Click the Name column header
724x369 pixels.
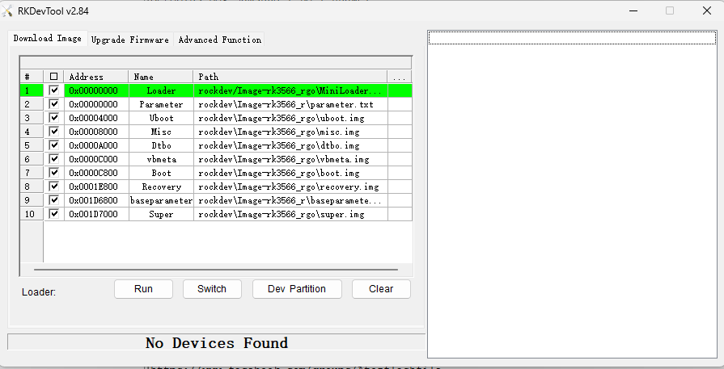pyautogui.click(x=161, y=77)
